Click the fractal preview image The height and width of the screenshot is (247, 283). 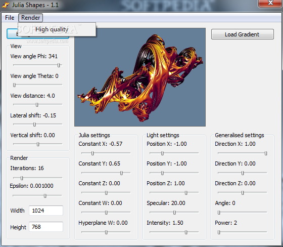(140, 77)
